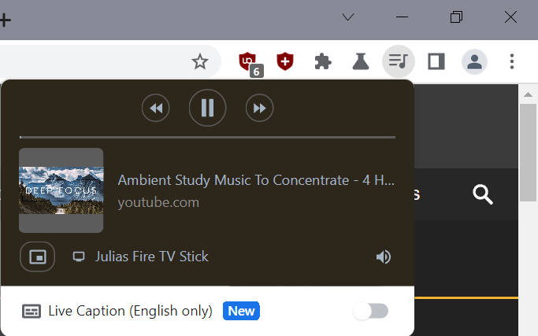Click the Ambient Study Music title
The image size is (538, 336).
[x=256, y=180]
